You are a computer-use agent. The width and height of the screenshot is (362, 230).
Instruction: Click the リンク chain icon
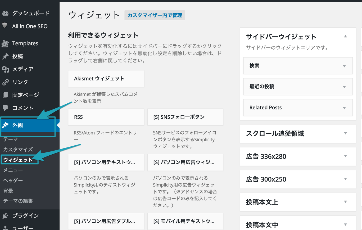point(5,82)
